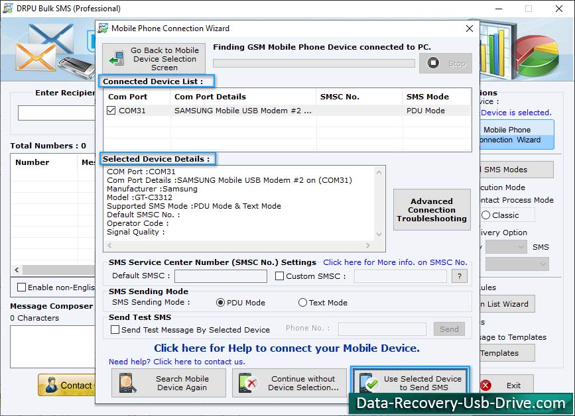Open Click here for Help to connect Mobile Device
The height and width of the screenshot is (416, 575).
(287, 348)
